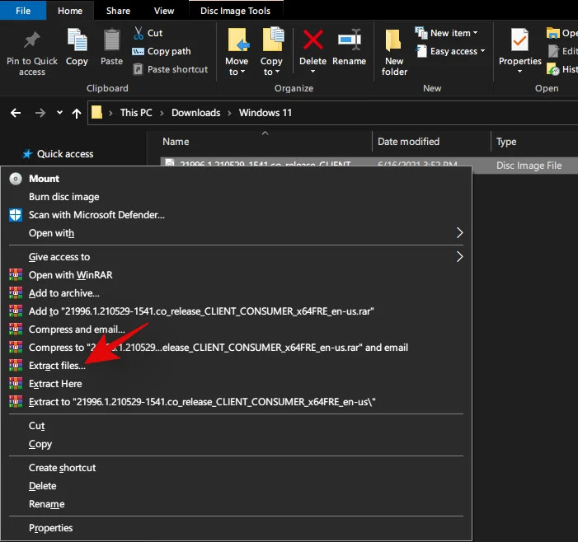Expand the Give access to submenu arrow
The image size is (578, 542).
(x=459, y=257)
